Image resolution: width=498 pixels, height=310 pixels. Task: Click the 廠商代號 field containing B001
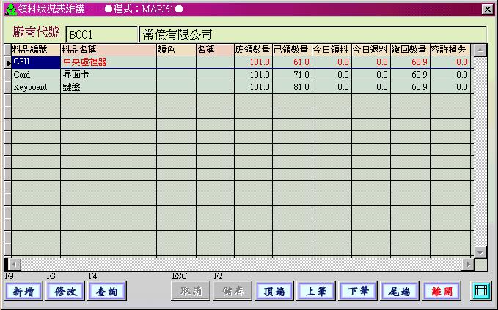[100, 34]
